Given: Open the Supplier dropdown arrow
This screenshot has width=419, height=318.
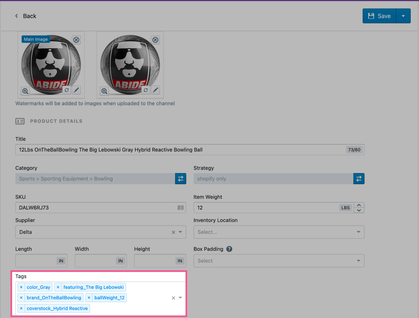Looking at the screenshot, I should tap(180, 232).
